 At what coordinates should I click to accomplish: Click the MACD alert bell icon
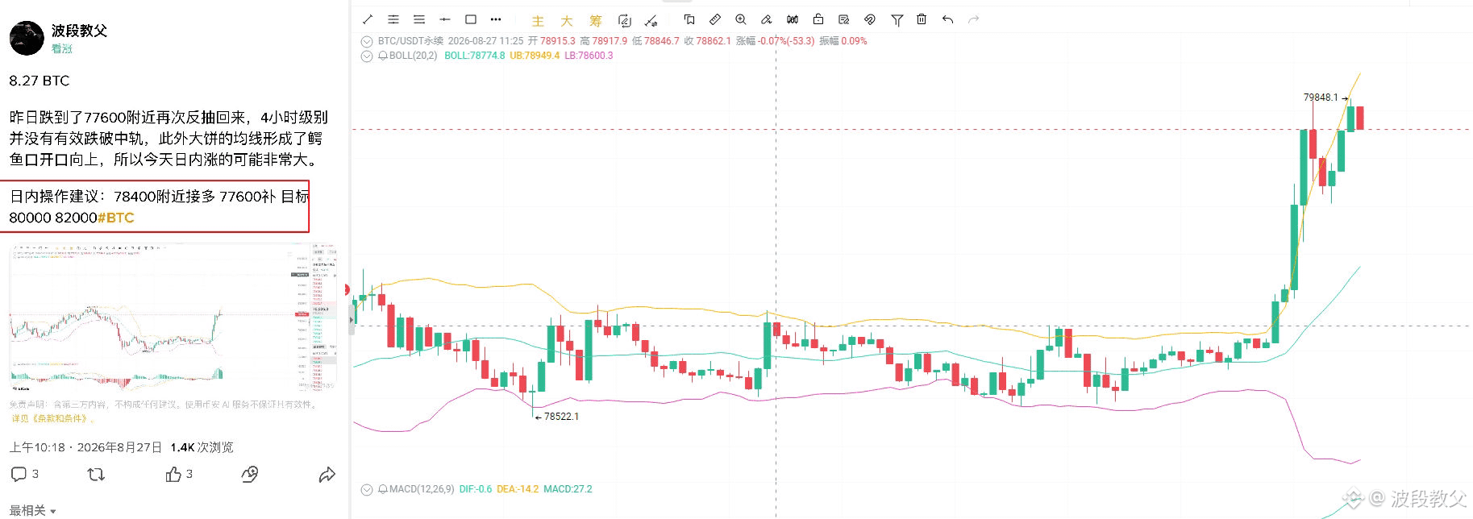(x=383, y=489)
